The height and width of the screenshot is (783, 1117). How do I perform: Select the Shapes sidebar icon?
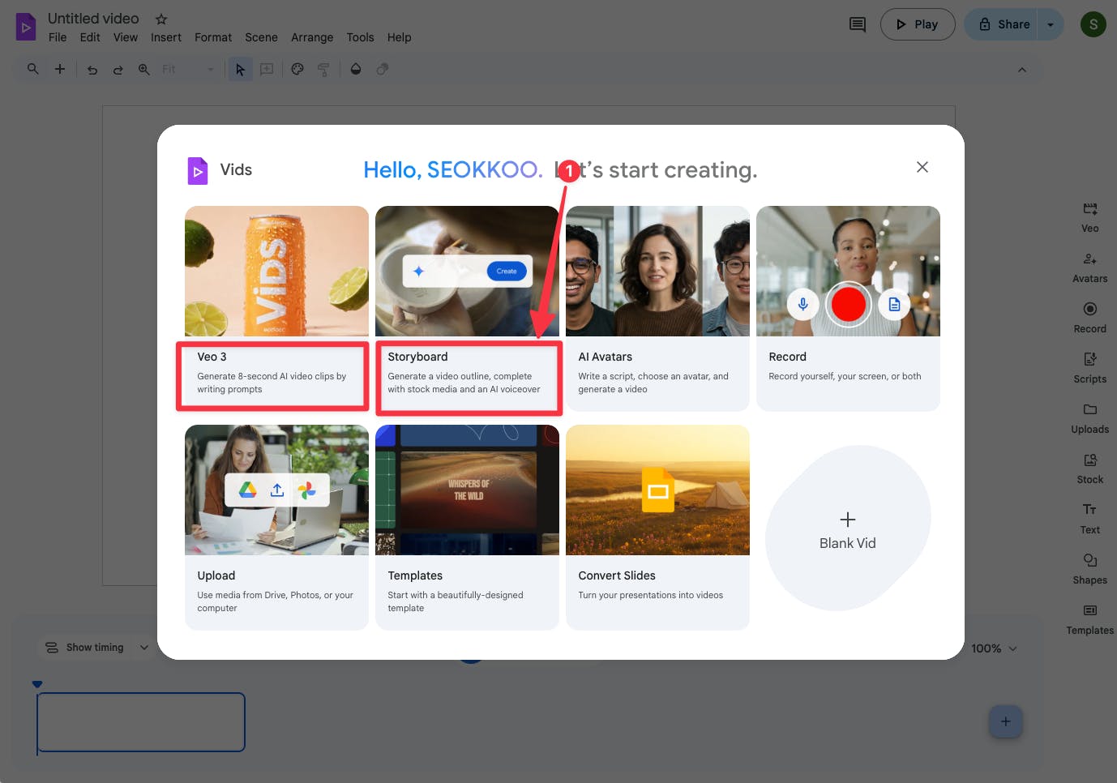tap(1089, 568)
